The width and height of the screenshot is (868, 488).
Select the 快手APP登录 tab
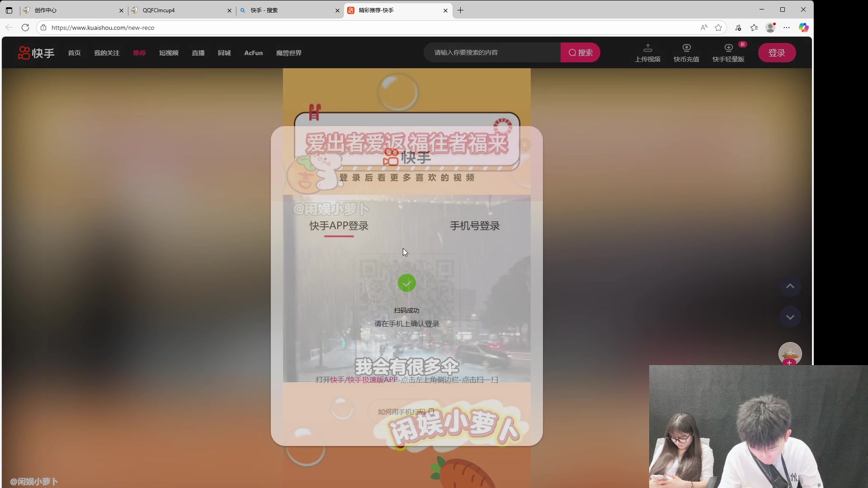point(339,226)
